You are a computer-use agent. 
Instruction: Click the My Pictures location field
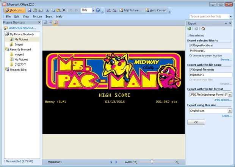[210, 51]
